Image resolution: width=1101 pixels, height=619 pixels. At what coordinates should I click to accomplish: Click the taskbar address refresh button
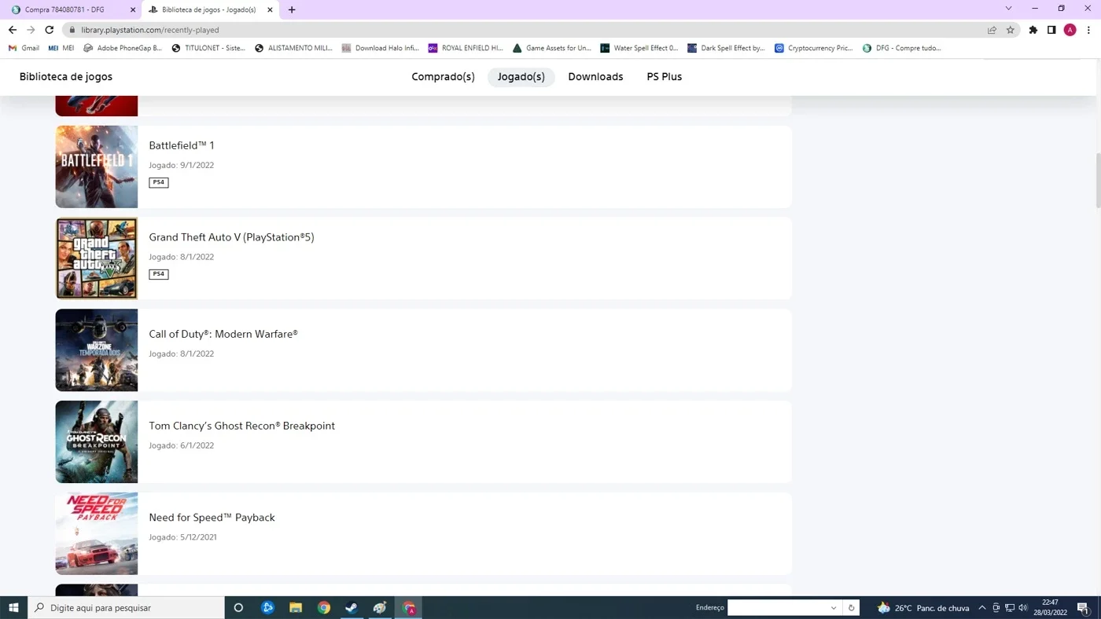(851, 608)
